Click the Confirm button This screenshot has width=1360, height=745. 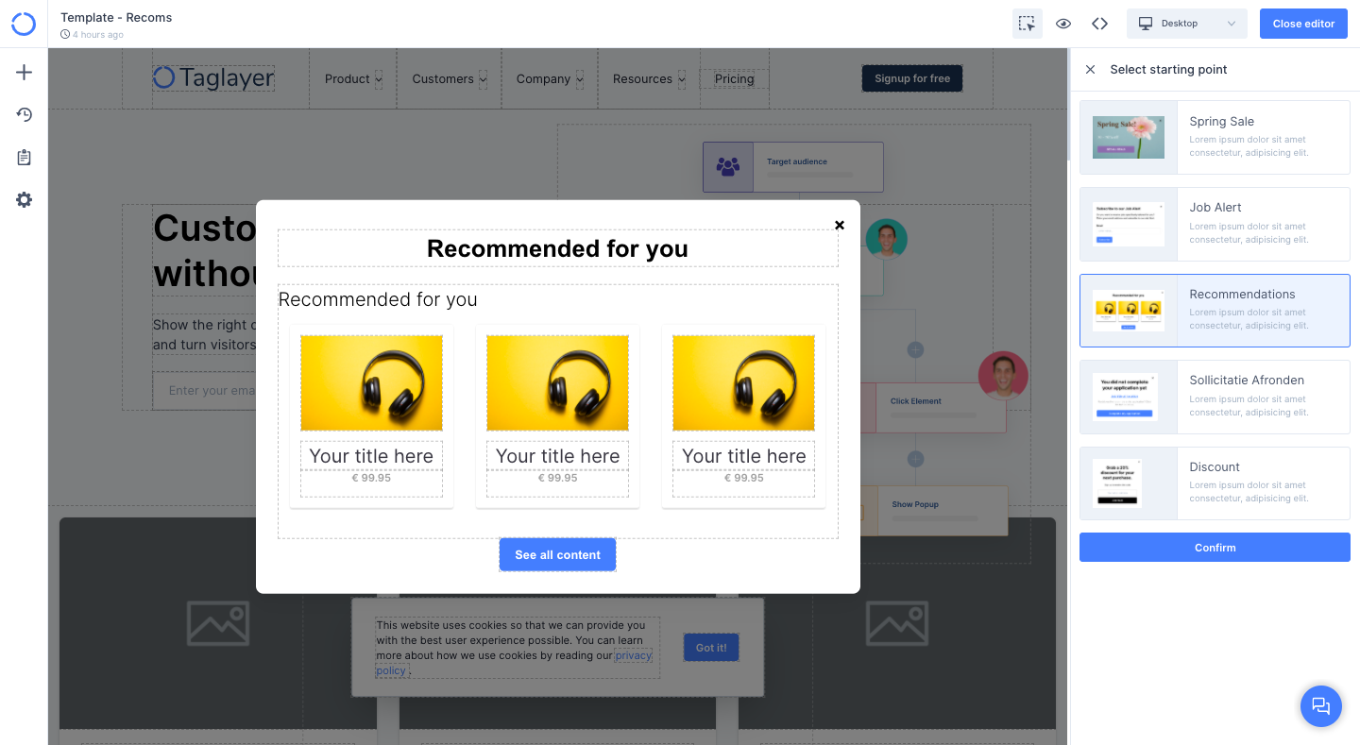pyautogui.click(x=1215, y=548)
